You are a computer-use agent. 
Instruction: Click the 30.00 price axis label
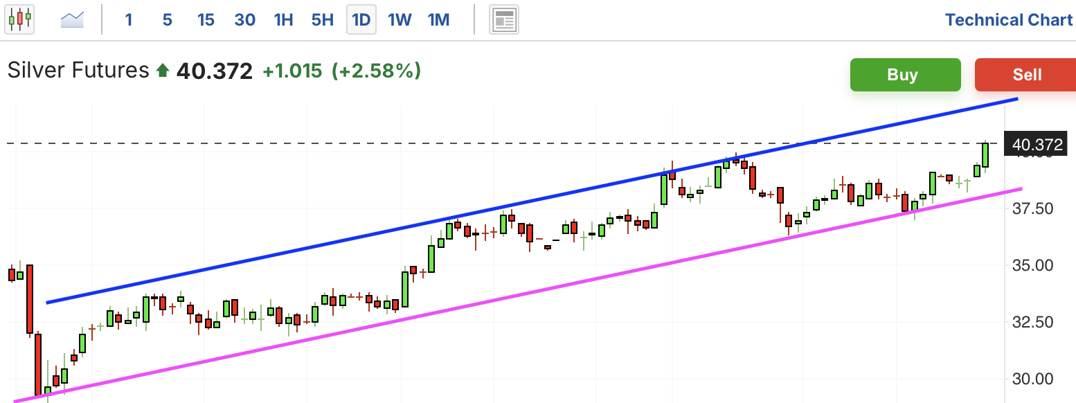1032,379
